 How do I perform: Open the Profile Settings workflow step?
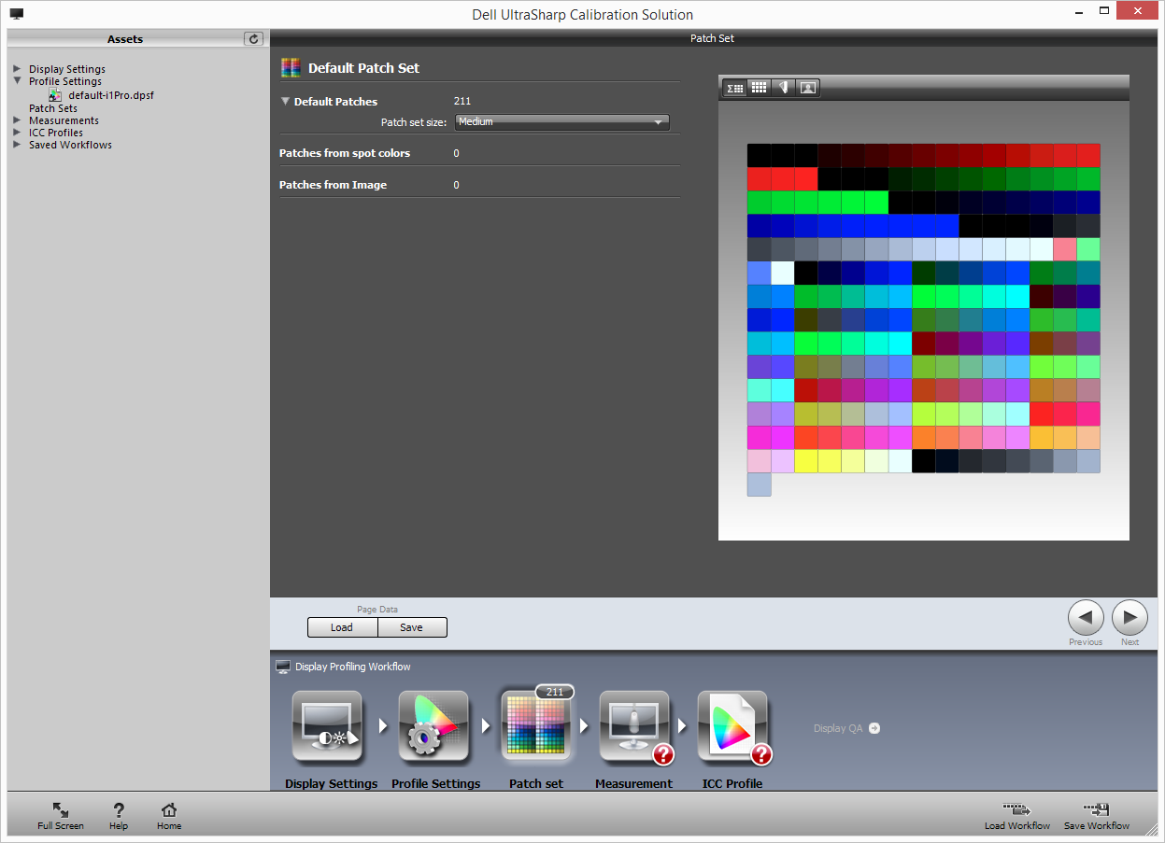pos(433,726)
